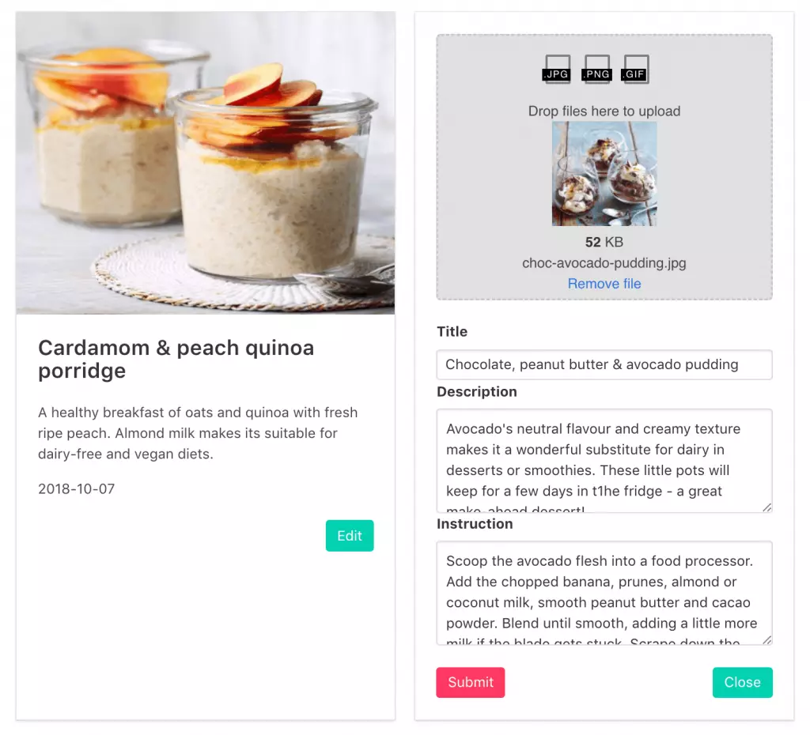Click the quinoa porridge description paragraph
Screen dimensions: 810x735
pos(198,433)
